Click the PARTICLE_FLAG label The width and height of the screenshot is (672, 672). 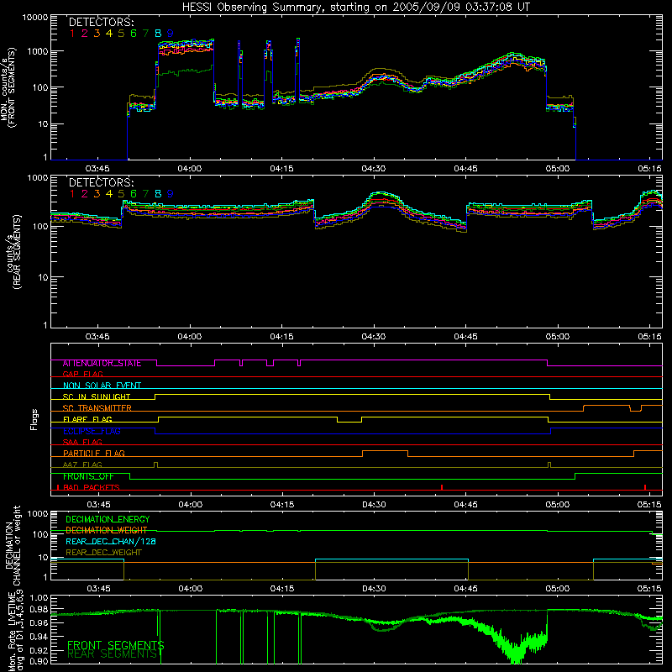94,454
